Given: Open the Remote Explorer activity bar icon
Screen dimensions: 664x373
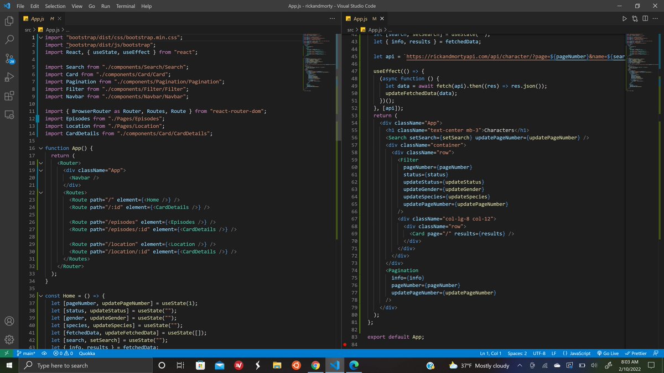Looking at the screenshot, I should click(x=9, y=114).
